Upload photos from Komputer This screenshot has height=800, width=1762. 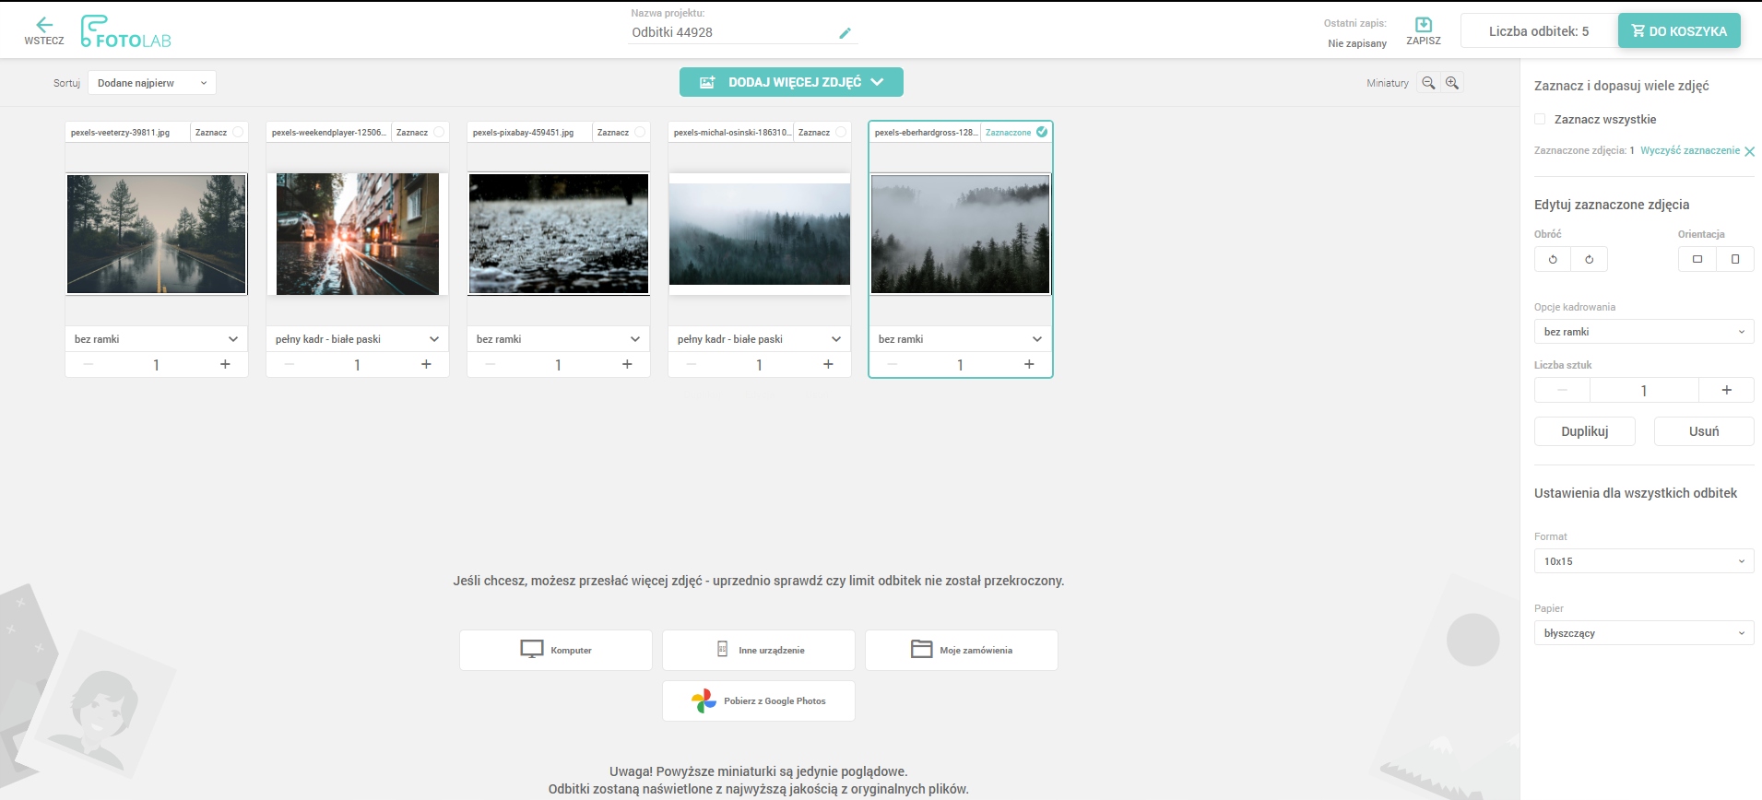556,650
